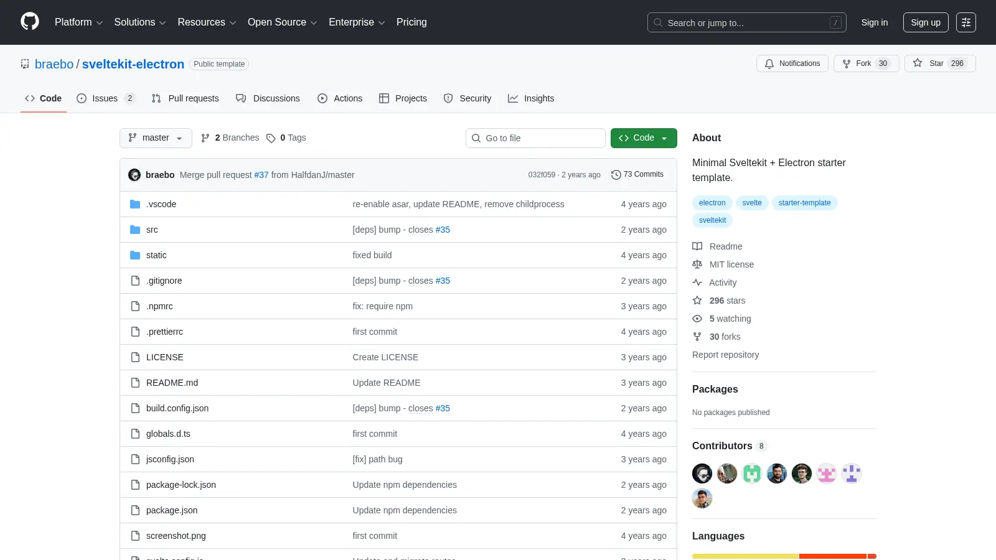Open the .vscode folder icon

[x=135, y=204]
